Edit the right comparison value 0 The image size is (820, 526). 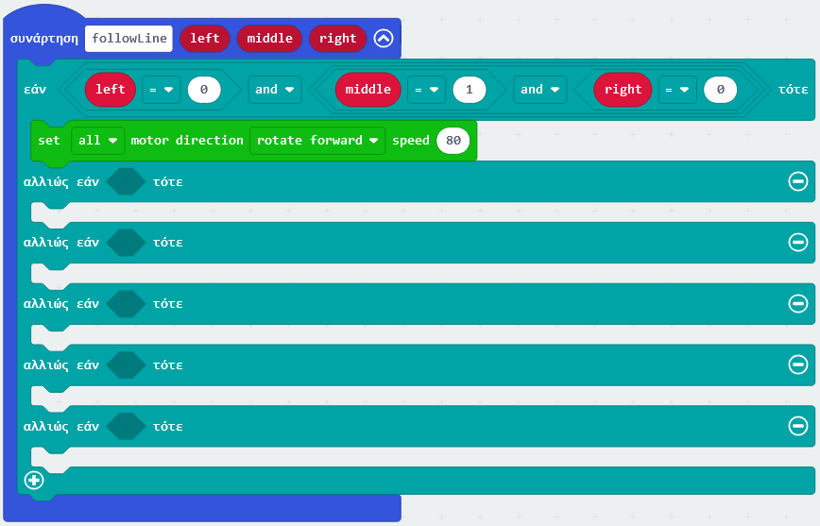(x=720, y=90)
